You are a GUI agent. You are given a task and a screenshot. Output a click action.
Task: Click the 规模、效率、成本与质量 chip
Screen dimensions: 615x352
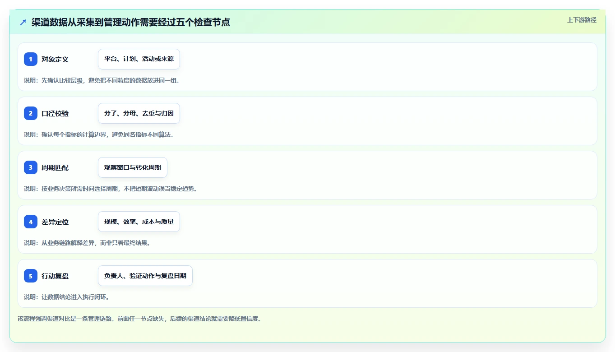point(139,222)
